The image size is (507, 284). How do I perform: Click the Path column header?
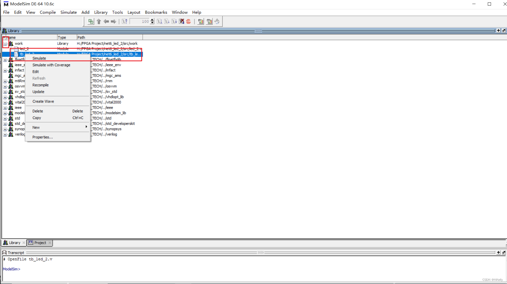[110, 37]
